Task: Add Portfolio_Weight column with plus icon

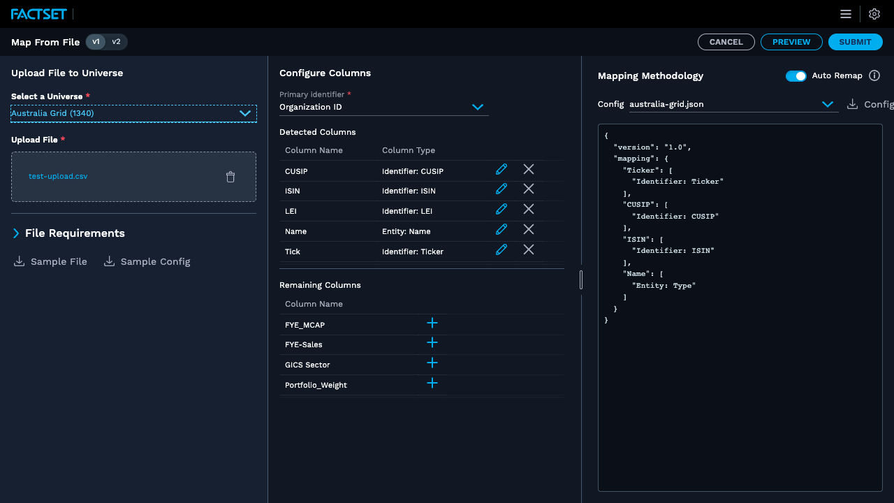Action: (432, 383)
